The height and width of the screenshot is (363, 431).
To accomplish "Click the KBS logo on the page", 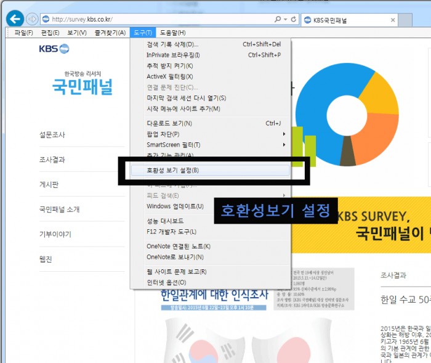I will click(54, 49).
